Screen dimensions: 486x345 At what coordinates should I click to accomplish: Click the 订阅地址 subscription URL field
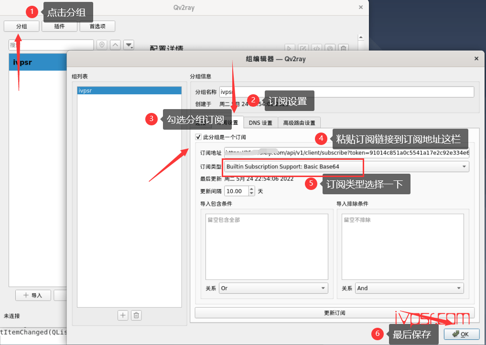tap(346, 153)
